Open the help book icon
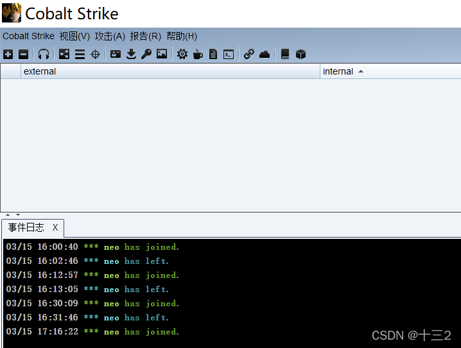The image size is (461, 348). [285, 55]
